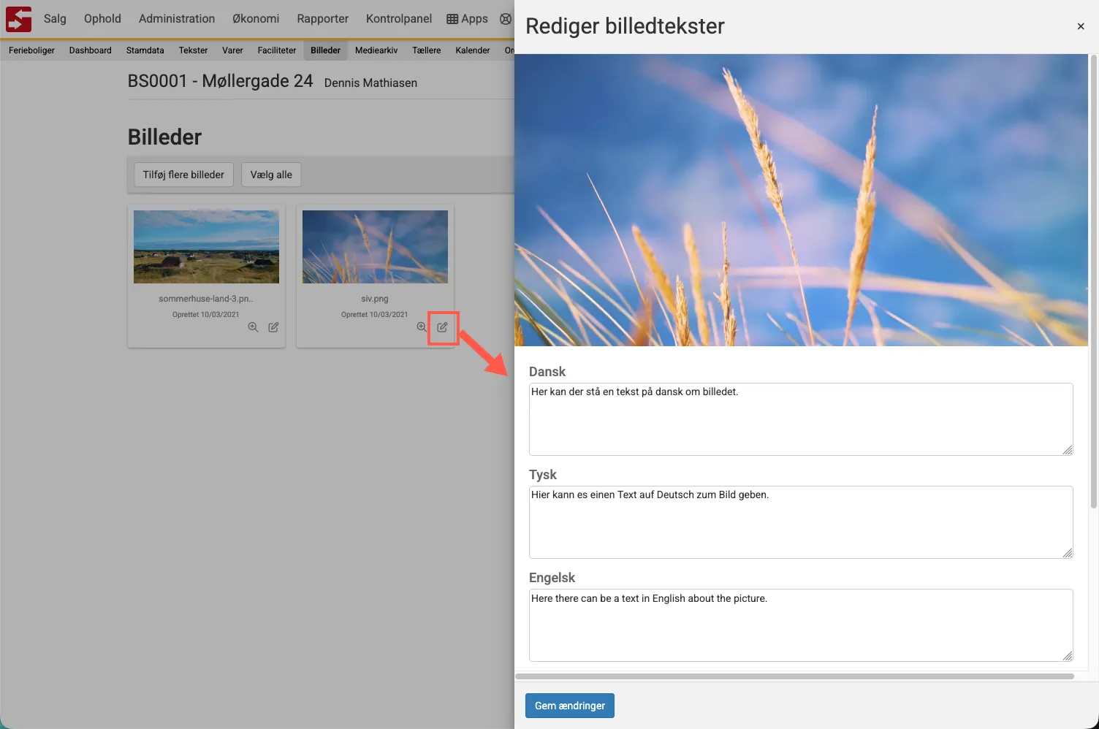Viewport: 1099px width, 729px height.
Task: Click the edit pencil icon for siv.png
Action: (x=442, y=327)
